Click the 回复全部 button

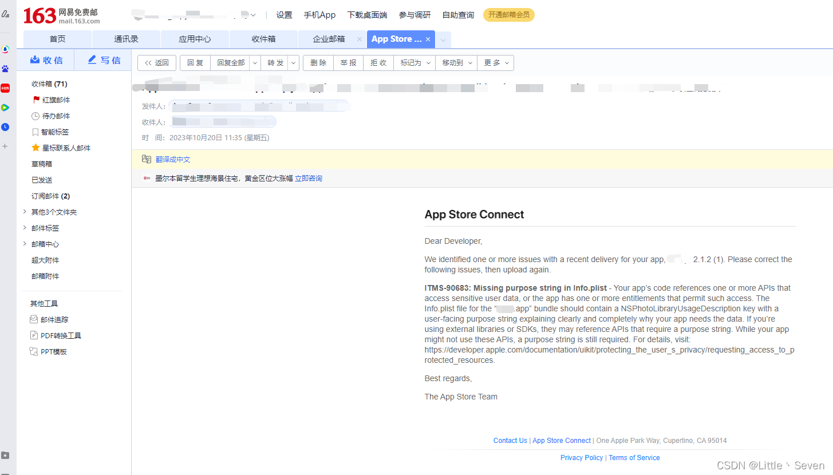point(230,63)
